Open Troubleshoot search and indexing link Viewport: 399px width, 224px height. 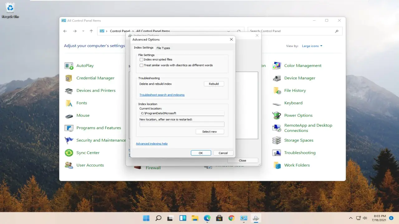click(162, 95)
